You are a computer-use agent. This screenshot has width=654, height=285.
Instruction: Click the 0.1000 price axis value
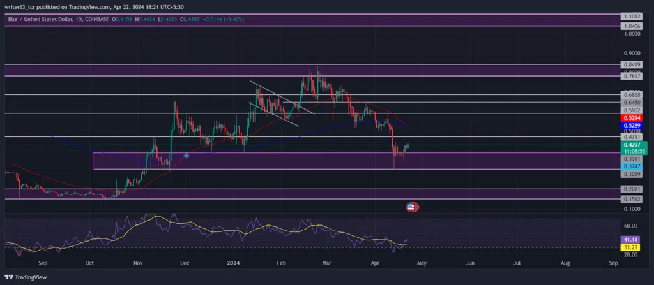pyautogui.click(x=630, y=209)
